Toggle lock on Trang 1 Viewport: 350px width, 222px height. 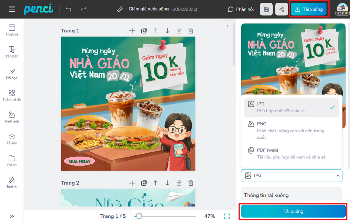pyautogui.click(x=179, y=31)
